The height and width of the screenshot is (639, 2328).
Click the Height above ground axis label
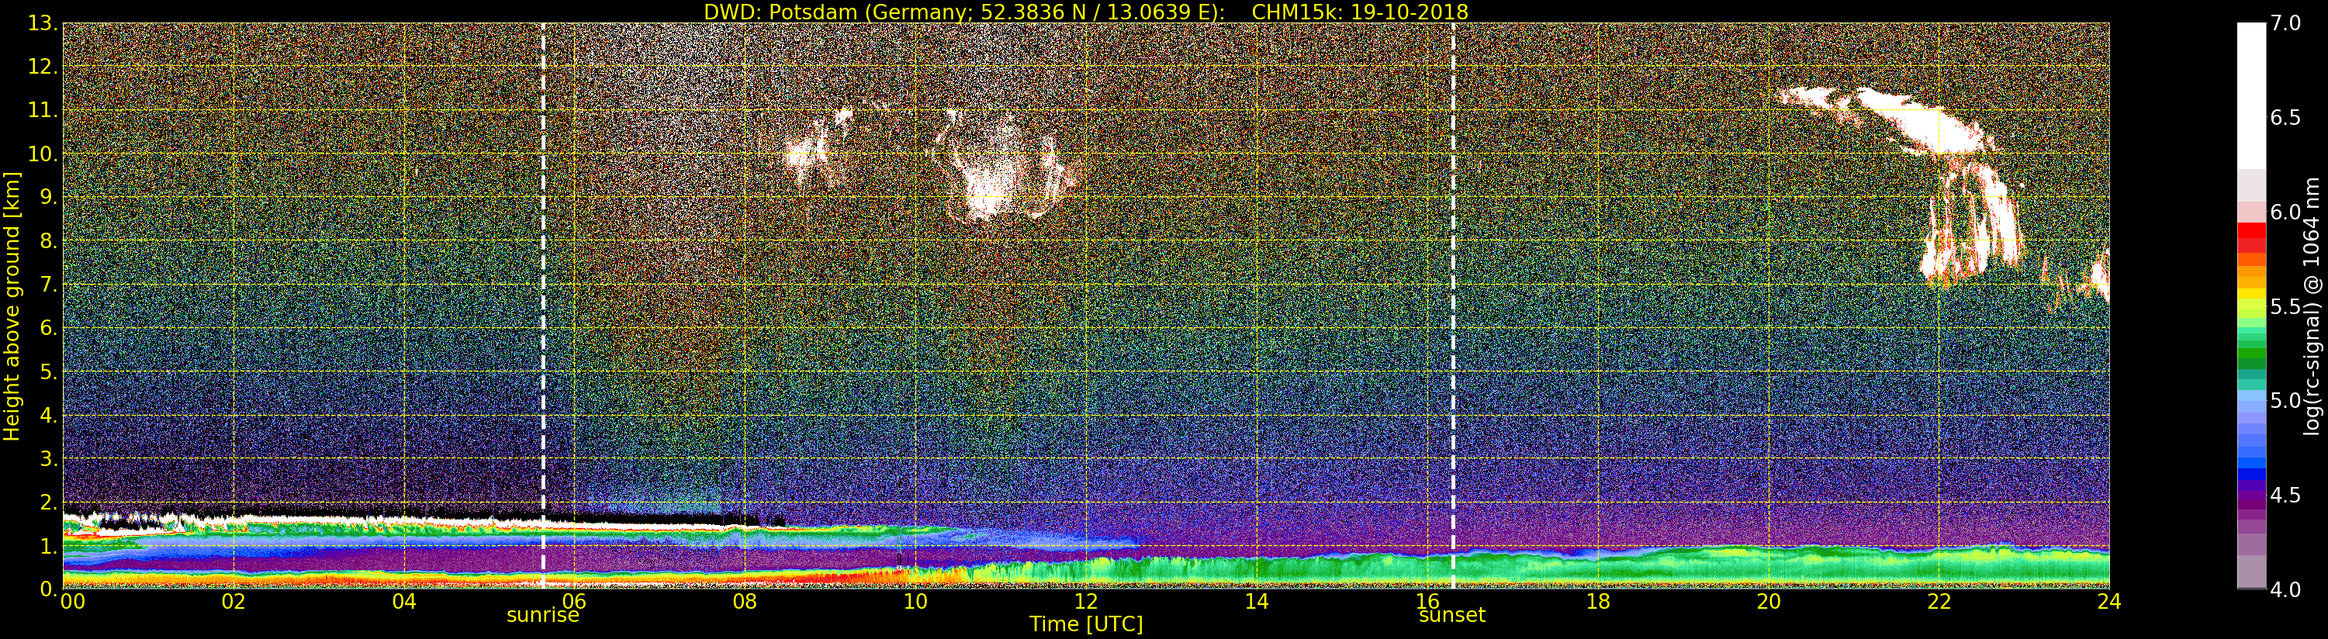(x=12, y=306)
